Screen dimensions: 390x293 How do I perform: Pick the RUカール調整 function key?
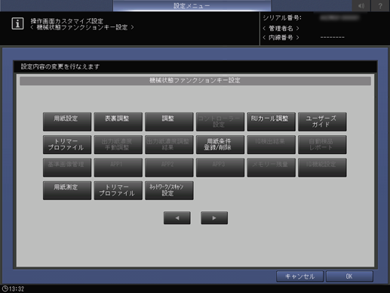point(272,122)
